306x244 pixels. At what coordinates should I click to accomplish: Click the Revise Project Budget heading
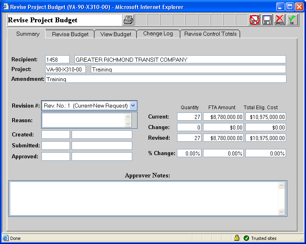coord(42,20)
